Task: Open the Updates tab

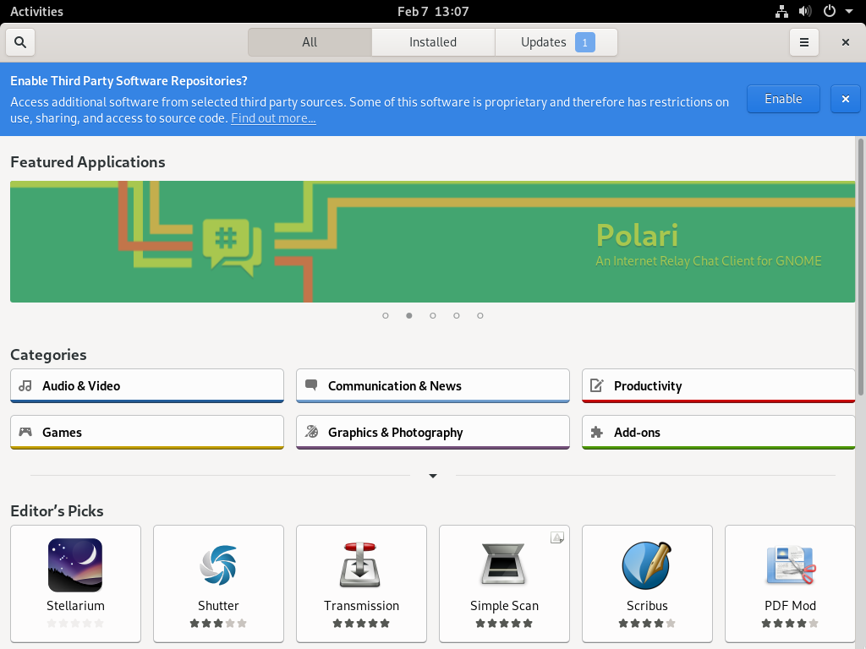Action: (556, 42)
